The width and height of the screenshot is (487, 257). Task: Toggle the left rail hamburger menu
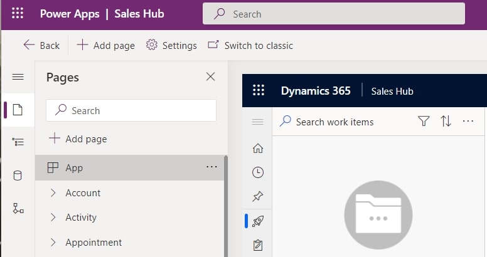tap(18, 77)
